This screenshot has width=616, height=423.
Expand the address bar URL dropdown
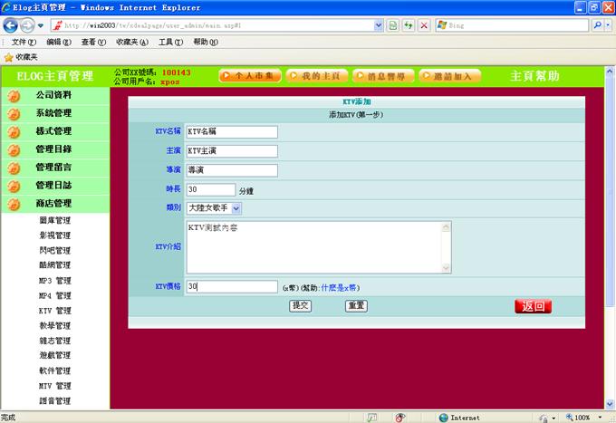pyautogui.click(x=379, y=25)
